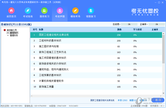Screen dimensions: 166x108
Task: Select row 装饰施工测量
Action: [x=96, y=87]
